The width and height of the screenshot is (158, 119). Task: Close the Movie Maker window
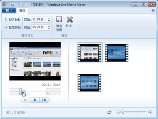[152, 5]
